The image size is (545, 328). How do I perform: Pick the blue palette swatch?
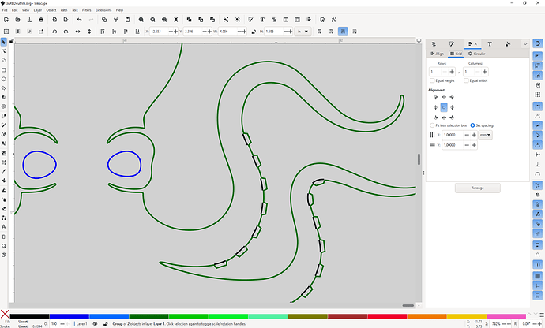(x=70, y=316)
